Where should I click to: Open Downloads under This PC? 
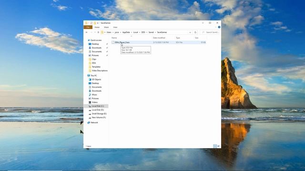coord(97,91)
